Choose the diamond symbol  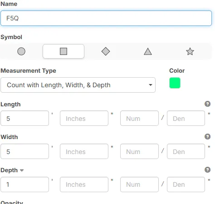(x=106, y=51)
